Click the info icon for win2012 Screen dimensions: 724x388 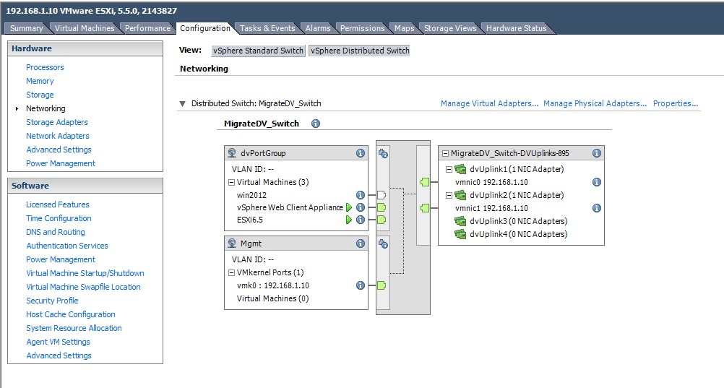click(360, 195)
